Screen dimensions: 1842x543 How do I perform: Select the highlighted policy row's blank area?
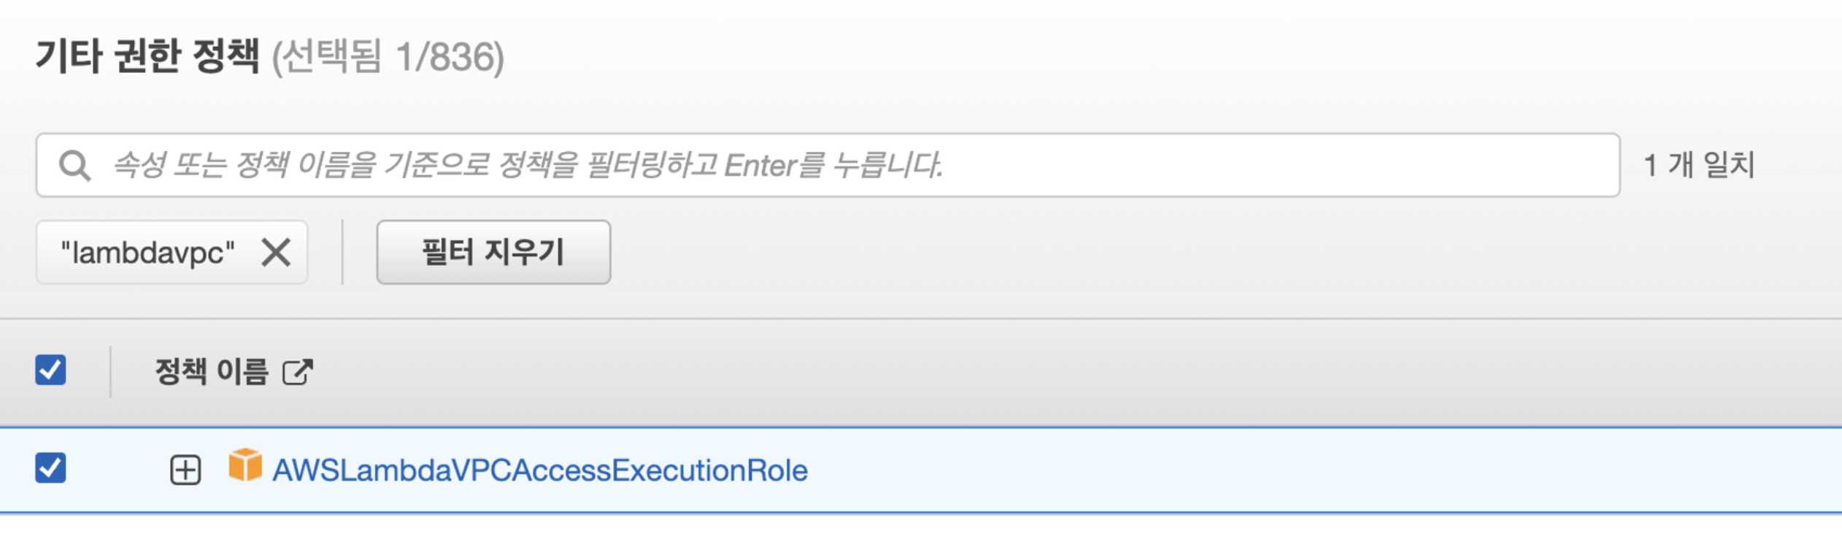[1241, 470]
